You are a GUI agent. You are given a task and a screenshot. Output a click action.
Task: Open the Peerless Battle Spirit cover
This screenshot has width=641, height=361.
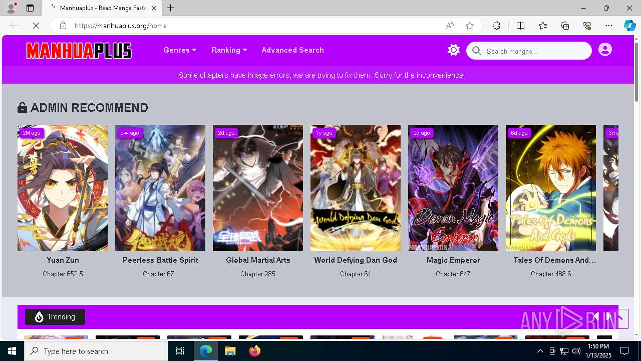tap(160, 188)
